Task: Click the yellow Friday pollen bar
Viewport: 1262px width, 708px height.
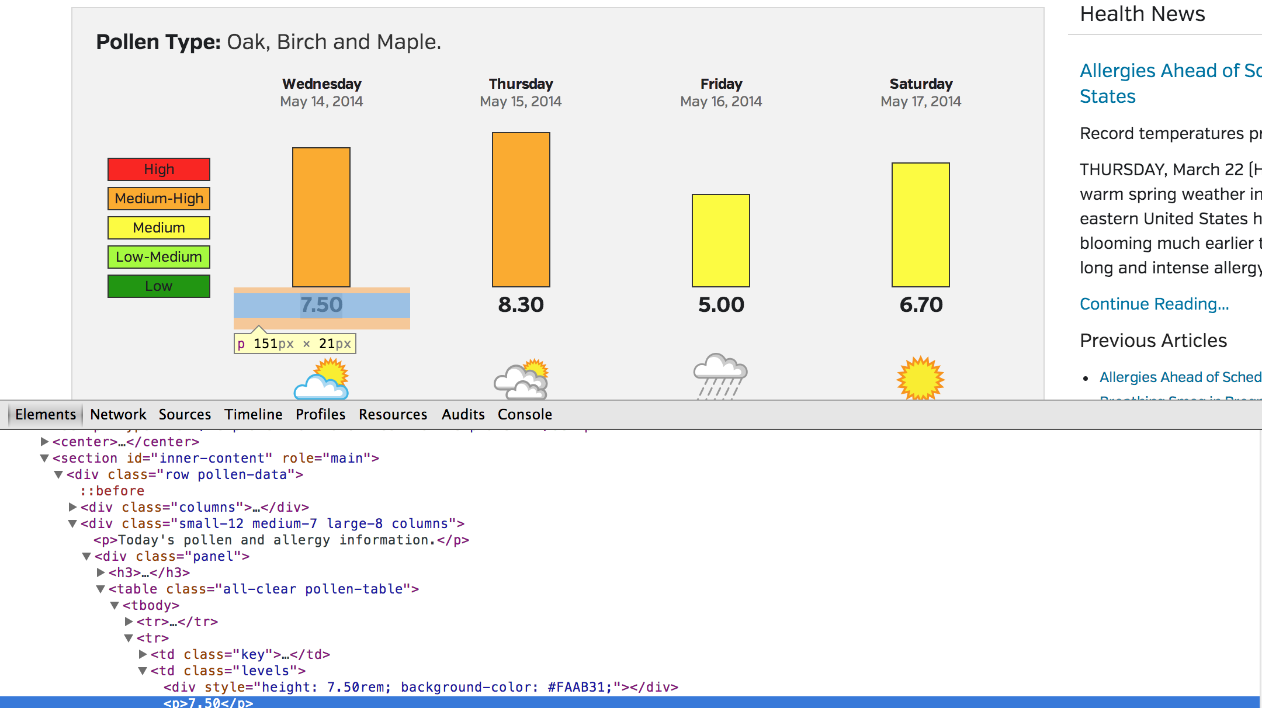Action: pyautogui.click(x=720, y=241)
